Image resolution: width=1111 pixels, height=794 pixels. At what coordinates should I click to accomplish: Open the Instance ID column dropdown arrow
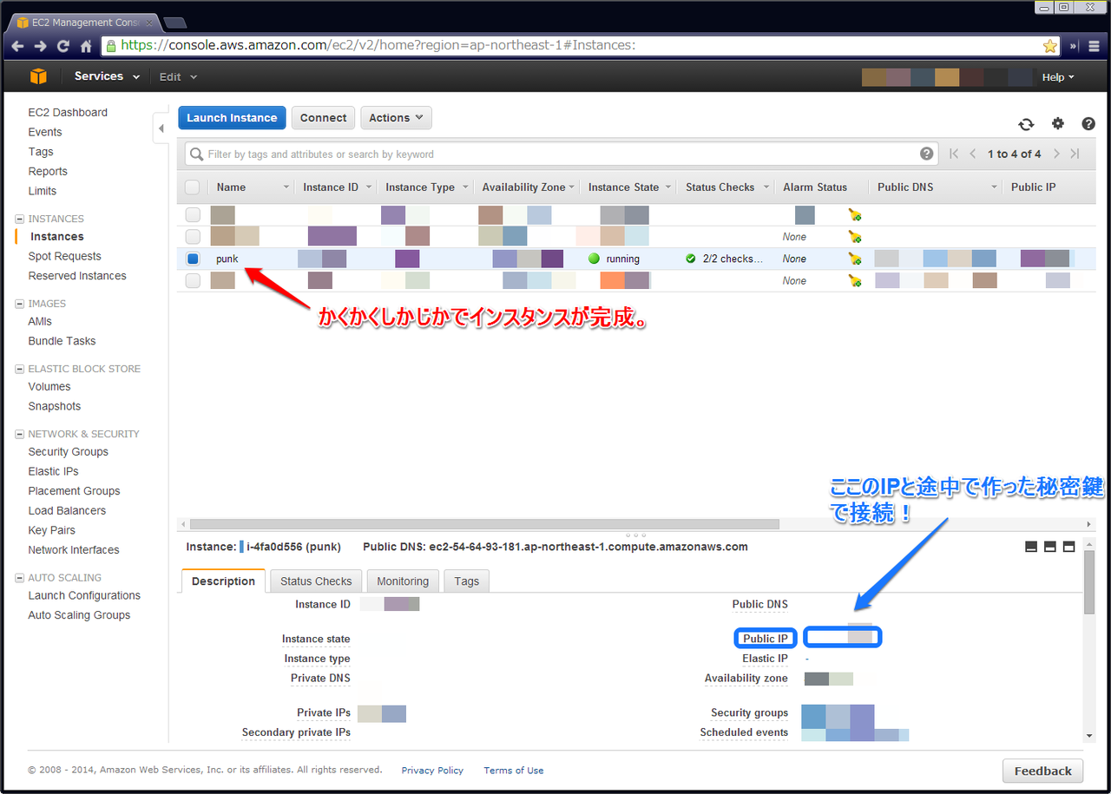(x=369, y=187)
